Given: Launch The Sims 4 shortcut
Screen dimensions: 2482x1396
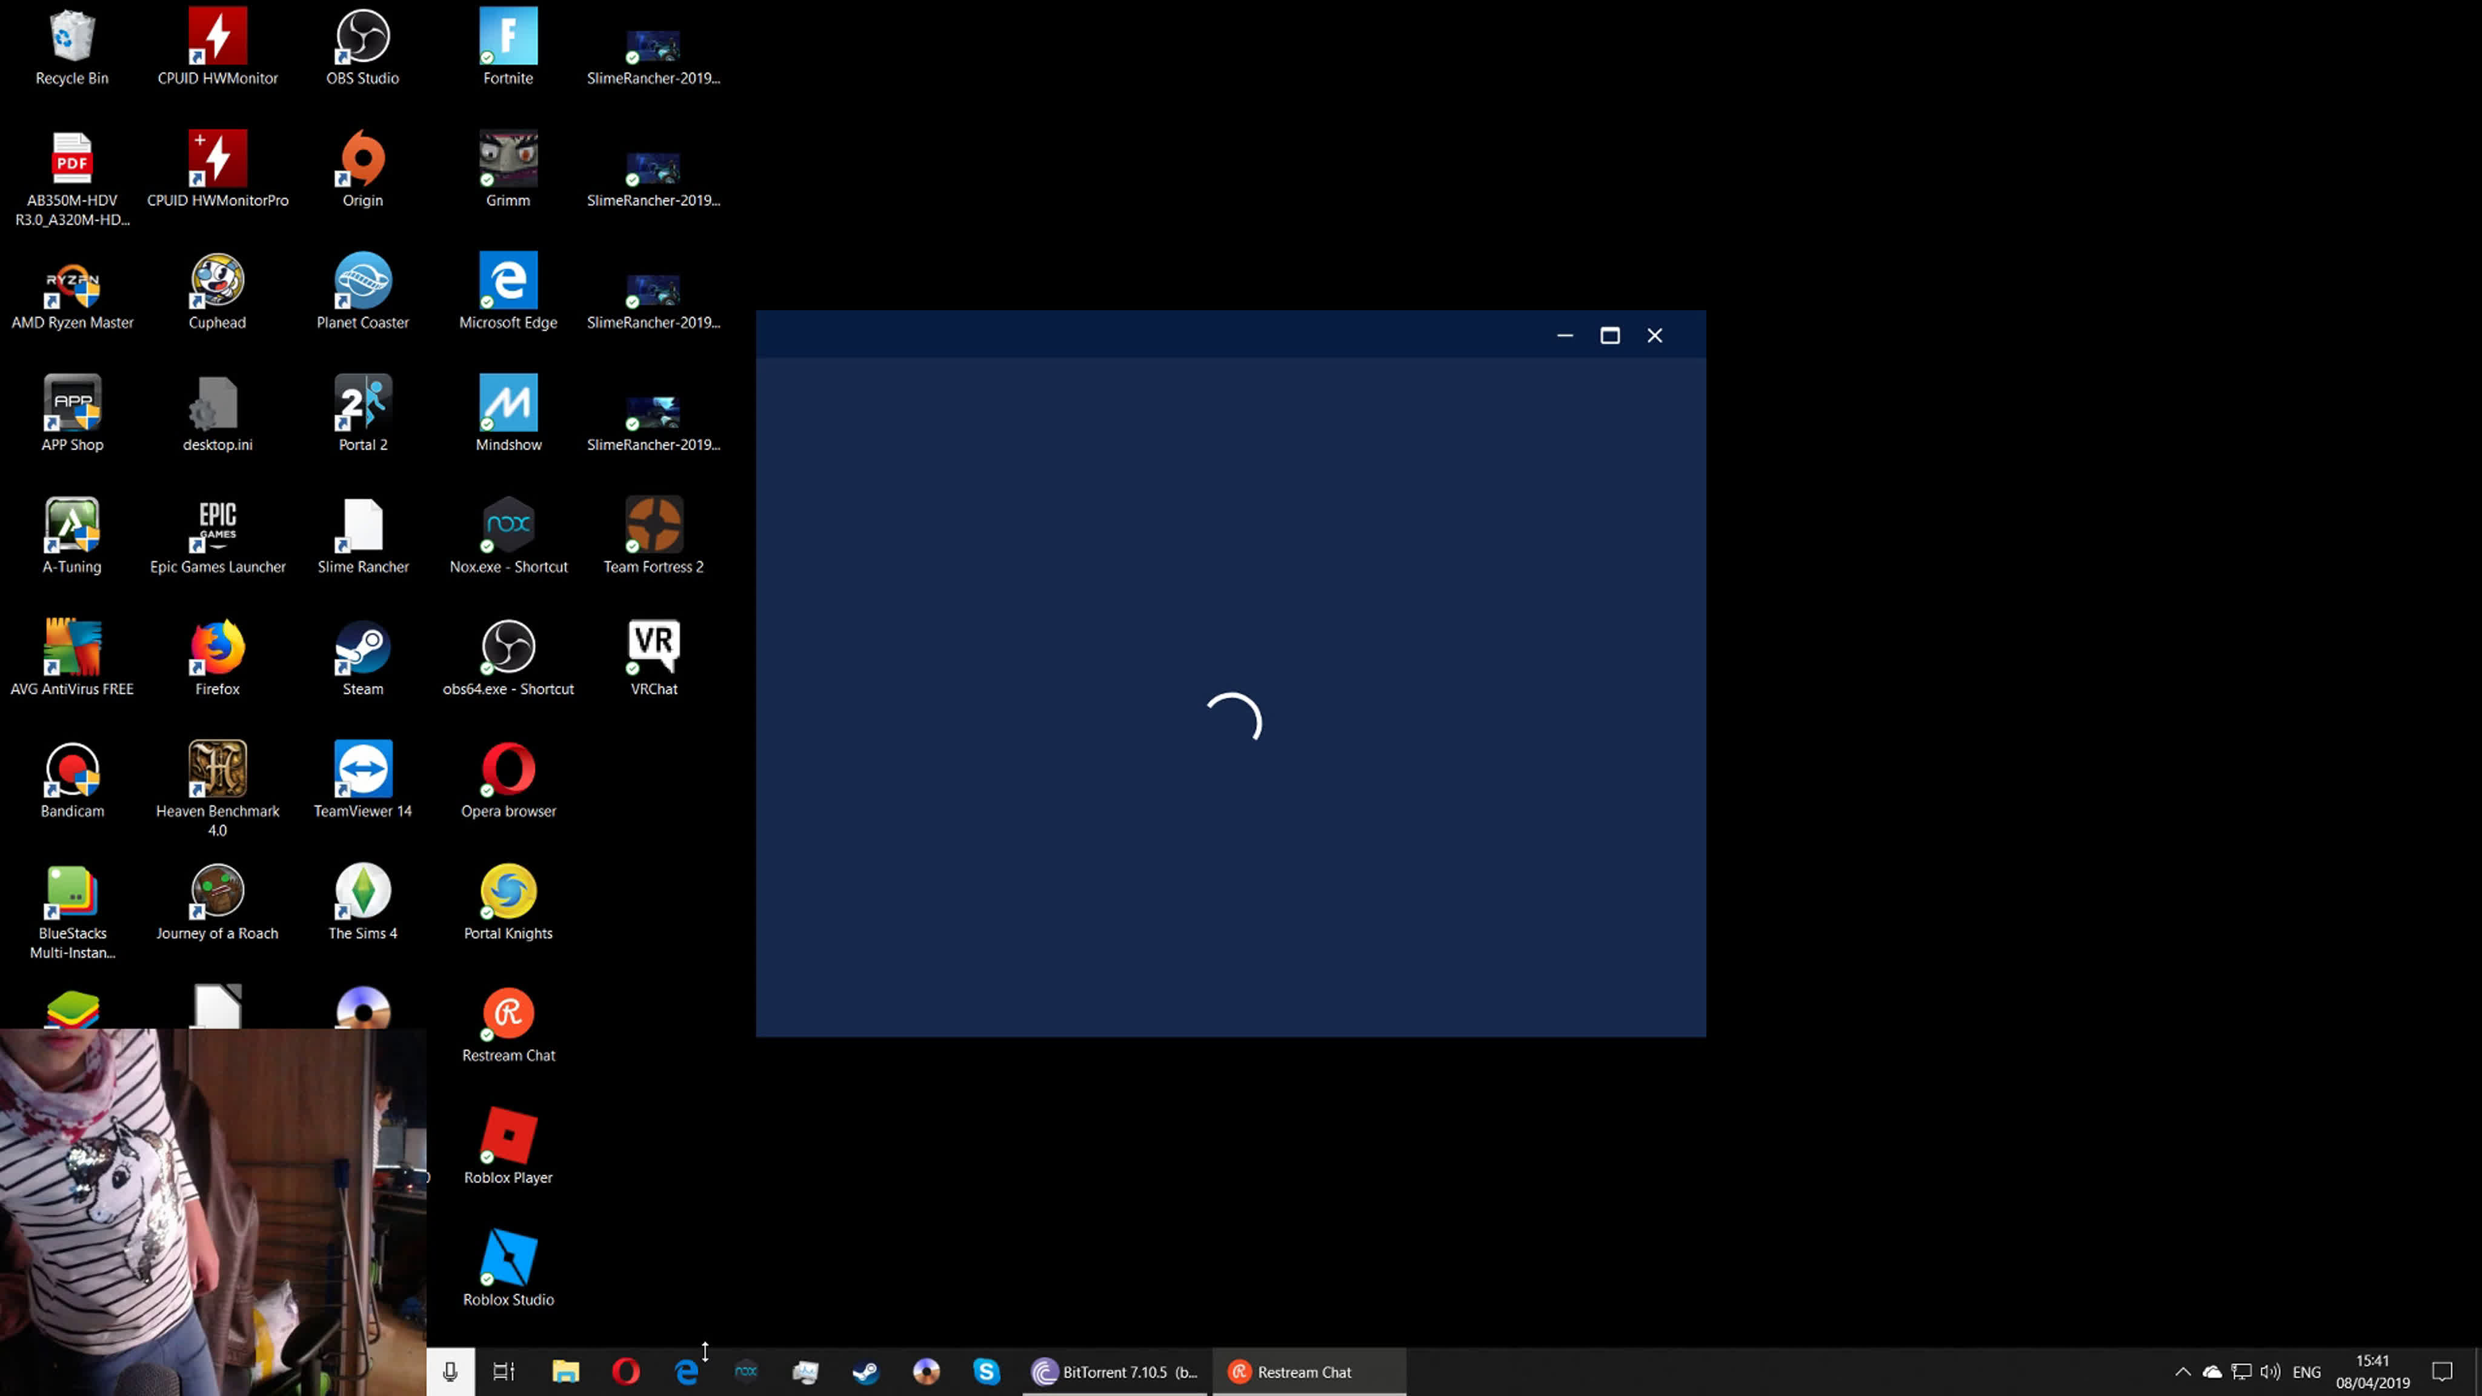Looking at the screenshot, I should [x=362, y=903].
